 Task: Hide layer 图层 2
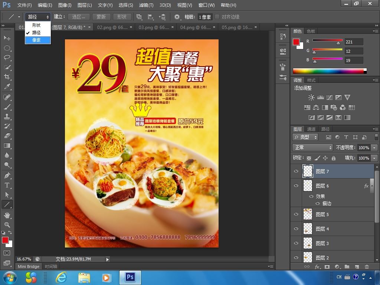(x=296, y=258)
